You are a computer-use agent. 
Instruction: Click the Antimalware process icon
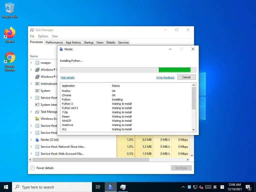pos(37,84)
